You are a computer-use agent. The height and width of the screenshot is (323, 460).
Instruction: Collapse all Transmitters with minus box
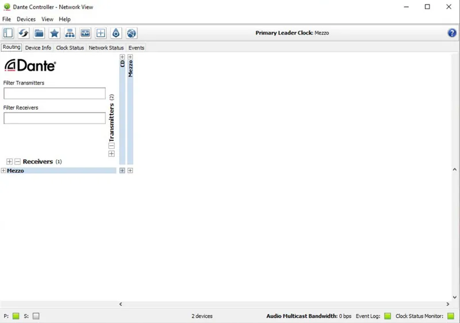coord(112,145)
